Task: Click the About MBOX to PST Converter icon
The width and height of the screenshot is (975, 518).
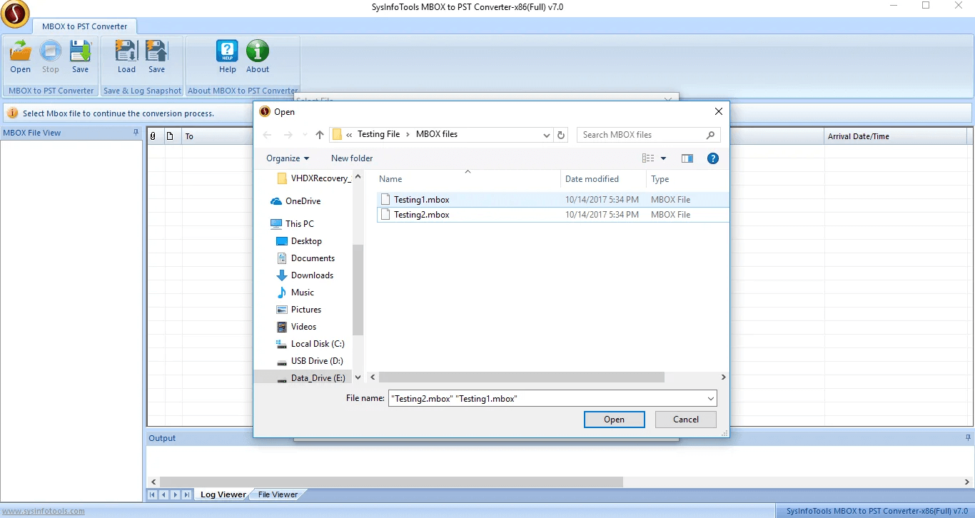Action: point(257,56)
